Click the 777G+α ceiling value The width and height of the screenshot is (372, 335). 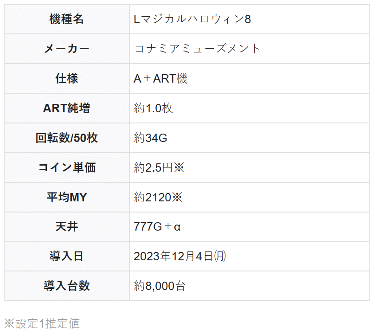click(157, 226)
